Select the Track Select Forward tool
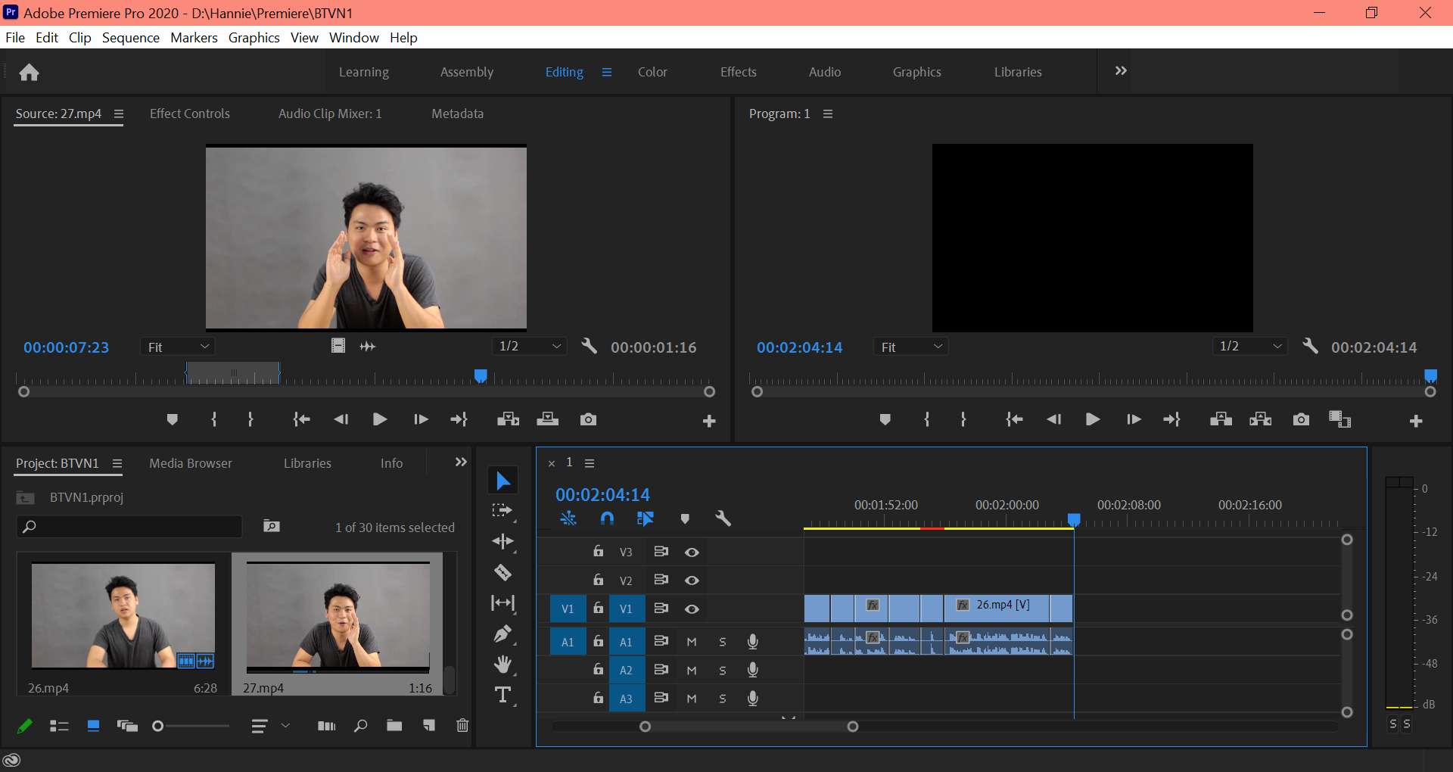This screenshot has height=772, width=1453. pos(502,511)
